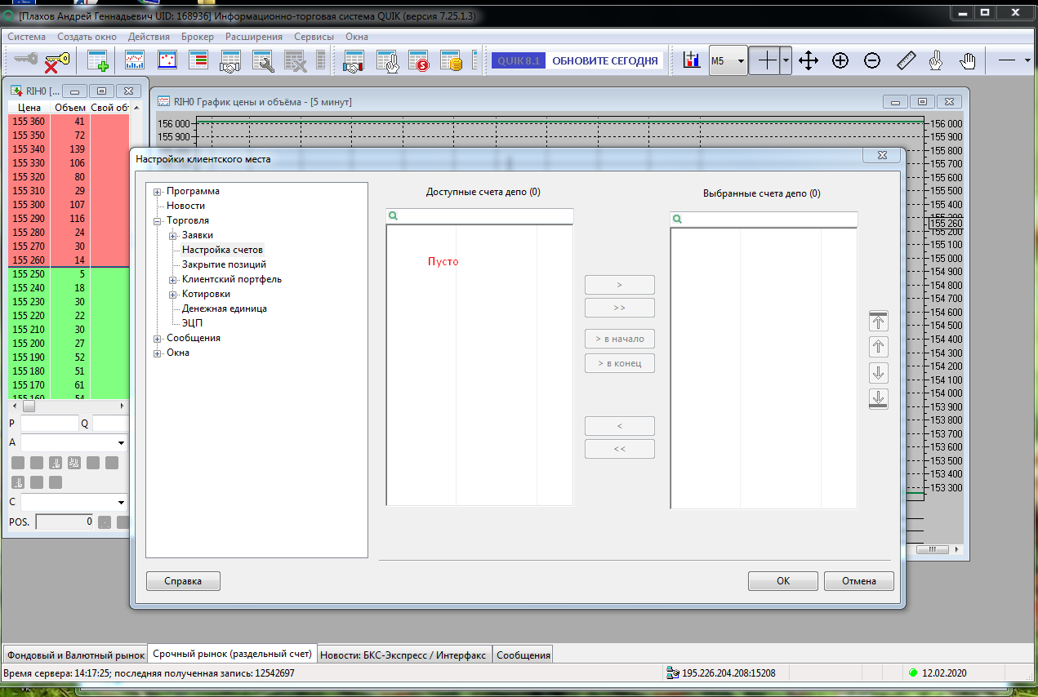Screen dimensions: 1038x697
Task: Click the disconnect key icon with red X
Action: click(57, 60)
